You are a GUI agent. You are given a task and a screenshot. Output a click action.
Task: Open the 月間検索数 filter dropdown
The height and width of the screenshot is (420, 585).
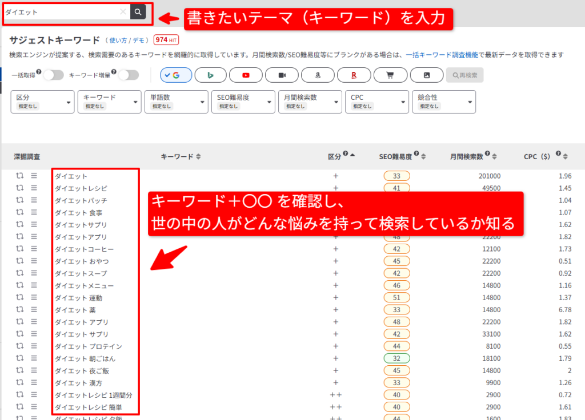tap(310, 102)
